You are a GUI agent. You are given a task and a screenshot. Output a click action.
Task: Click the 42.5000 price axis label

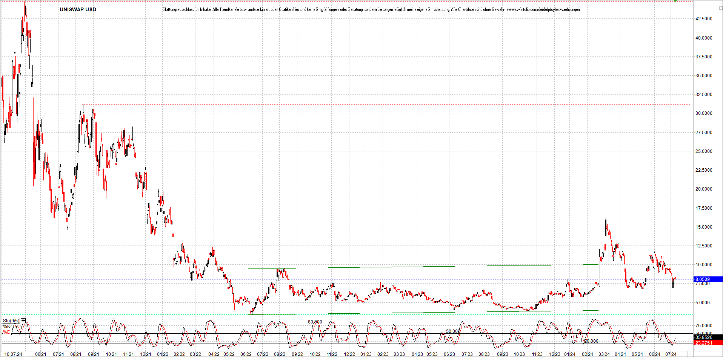pos(704,19)
